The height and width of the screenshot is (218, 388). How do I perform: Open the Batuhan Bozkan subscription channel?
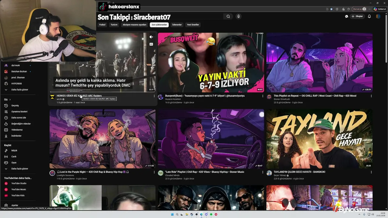tap(18, 71)
